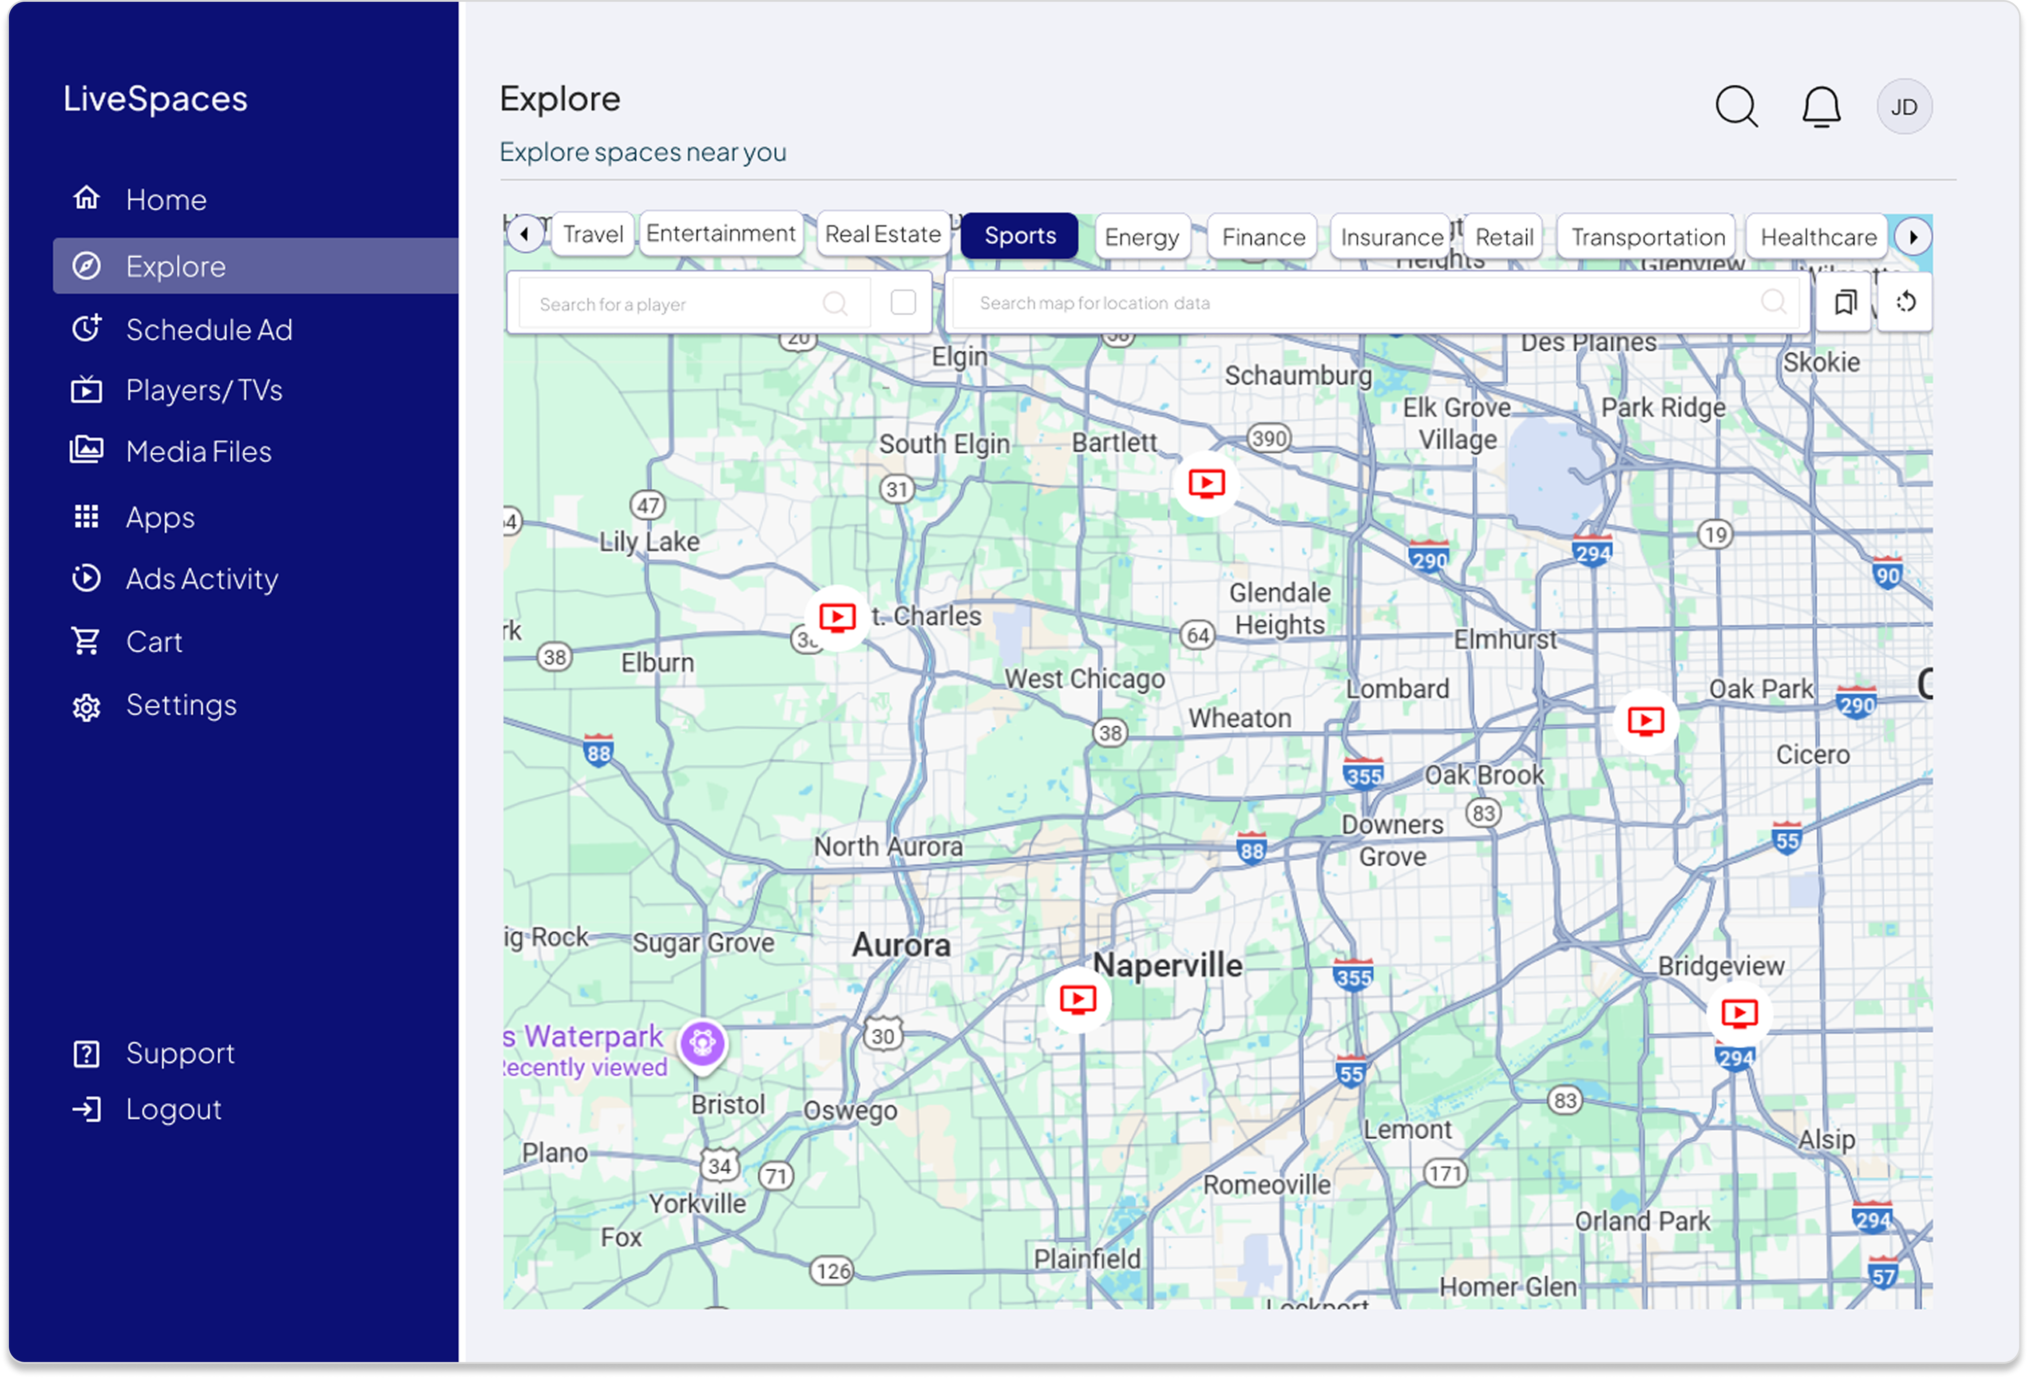Open notifications bell
This screenshot has height=1378, width=2028.
[1821, 107]
